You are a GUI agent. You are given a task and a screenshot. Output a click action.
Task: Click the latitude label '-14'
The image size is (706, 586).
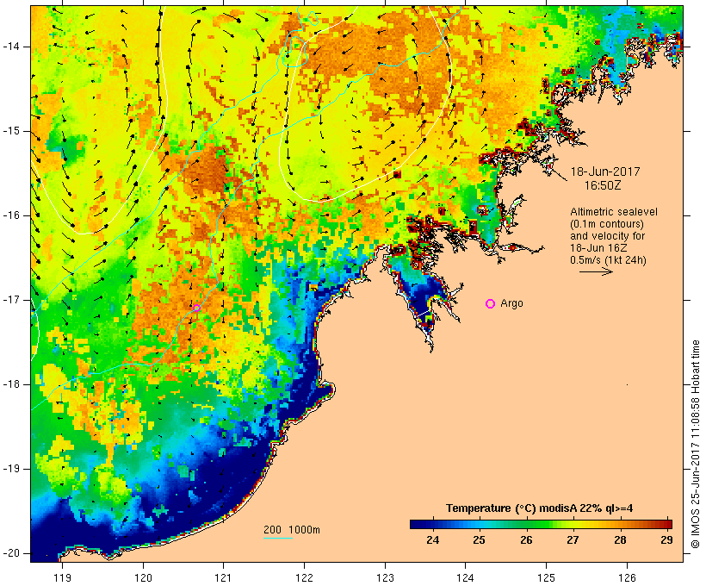click(x=11, y=47)
